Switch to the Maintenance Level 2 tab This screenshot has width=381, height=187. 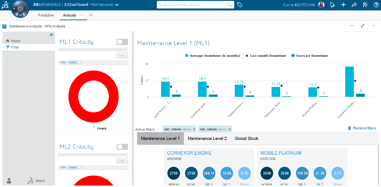[207, 138]
